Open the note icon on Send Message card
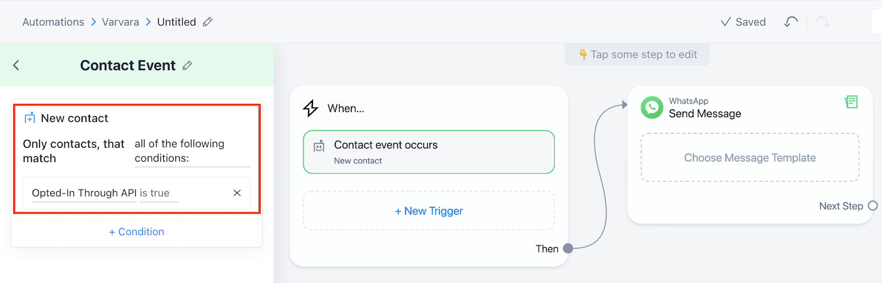The height and width of the screenshot is (283, 882). (x=851, y=102)
